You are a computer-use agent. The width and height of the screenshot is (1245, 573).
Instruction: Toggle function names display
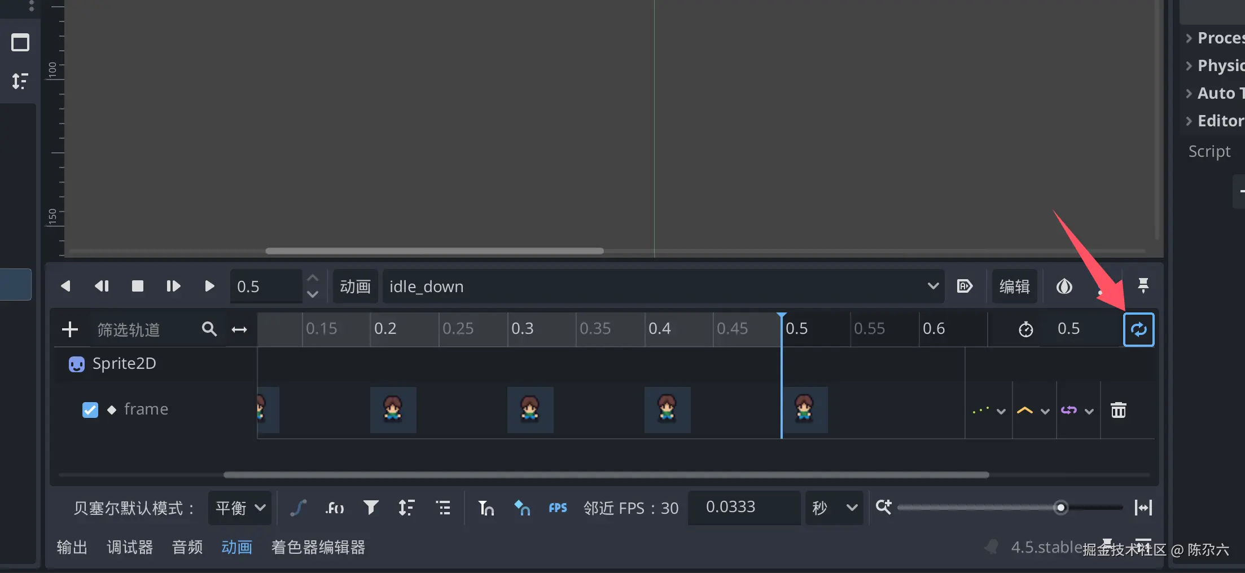pos(335,508)
